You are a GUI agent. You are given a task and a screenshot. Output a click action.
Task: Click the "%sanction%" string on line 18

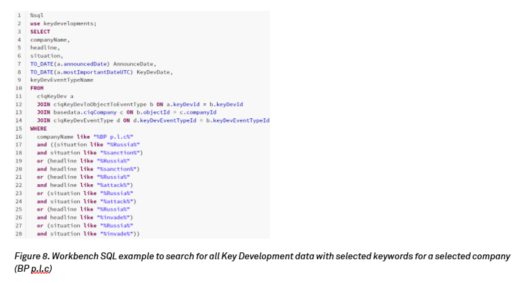coord(120,153)
